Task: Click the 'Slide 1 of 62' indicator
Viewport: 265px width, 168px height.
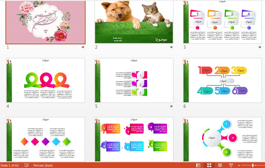Action: [10, 165]
